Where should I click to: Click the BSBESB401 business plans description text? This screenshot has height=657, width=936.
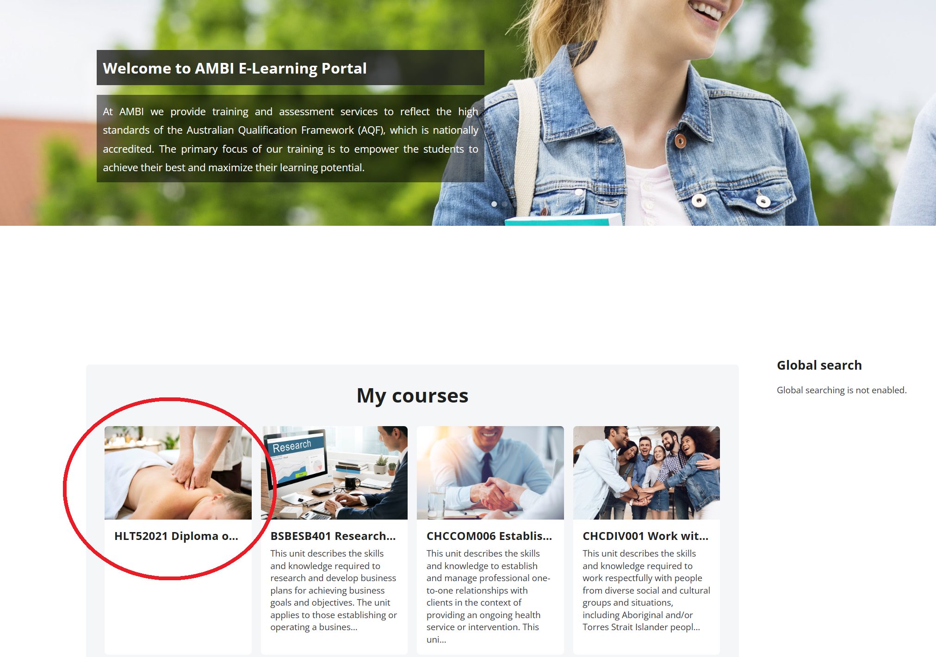coord(334,590)
